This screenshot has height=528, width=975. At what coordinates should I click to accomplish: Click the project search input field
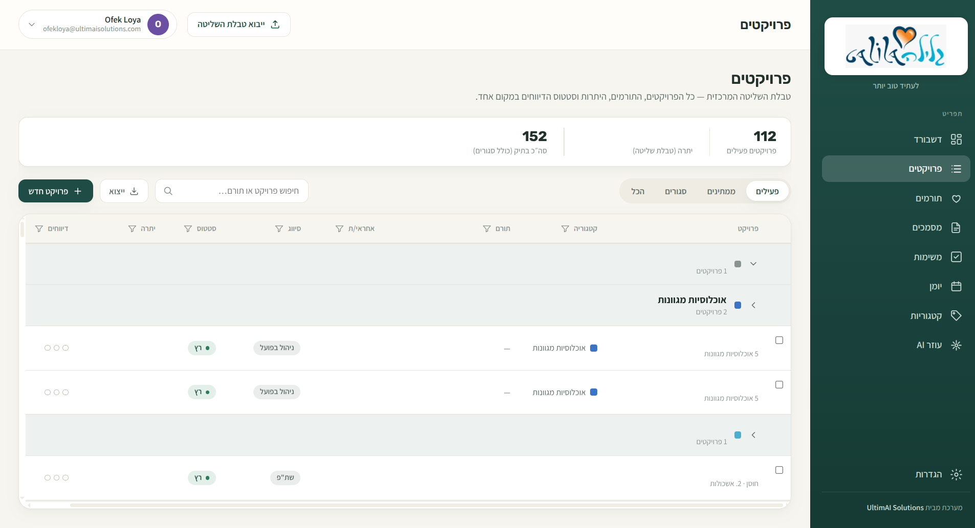click(x=232, y=191)
